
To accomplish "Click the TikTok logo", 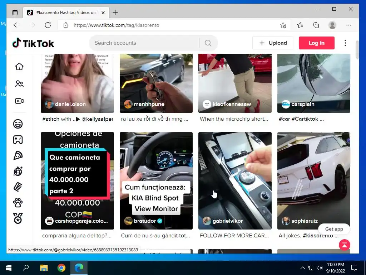I will tap(33, 43).
